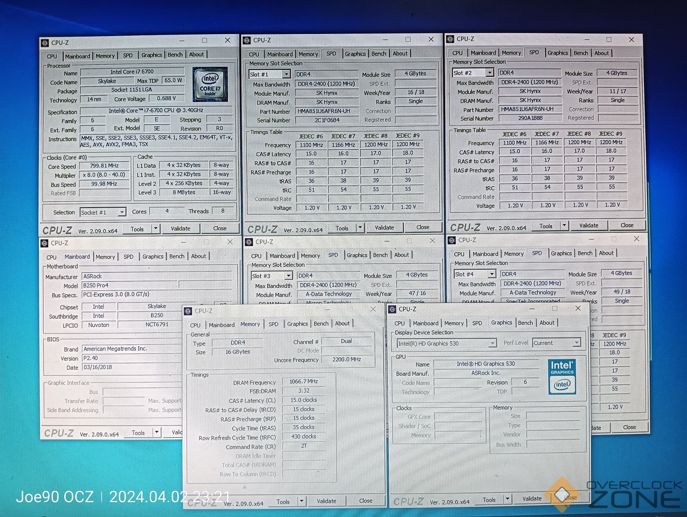The image size is (687, 517).
Task: Click Validate in Slot #1 window
Action: click(x=384, y=227)
